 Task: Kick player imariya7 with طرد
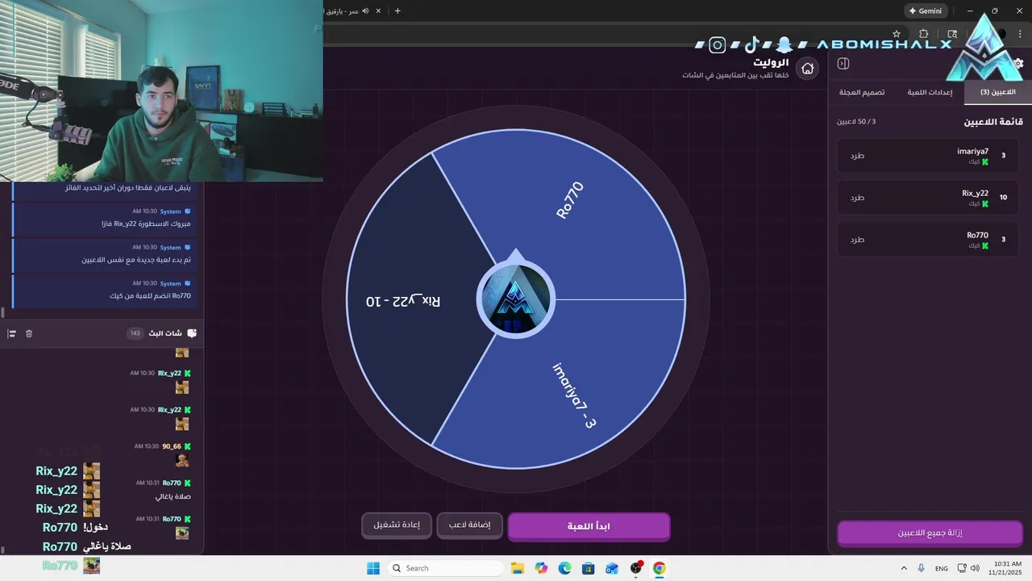857,156
